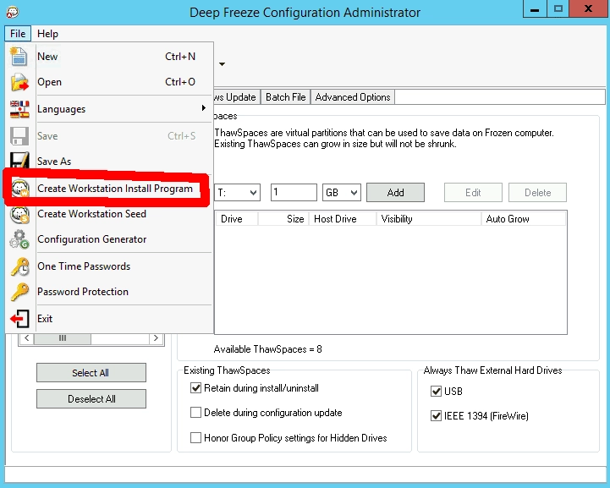The image size is (610, 488).
Task: Click the One Time Passwords key-clock icon
Action: 19,266
